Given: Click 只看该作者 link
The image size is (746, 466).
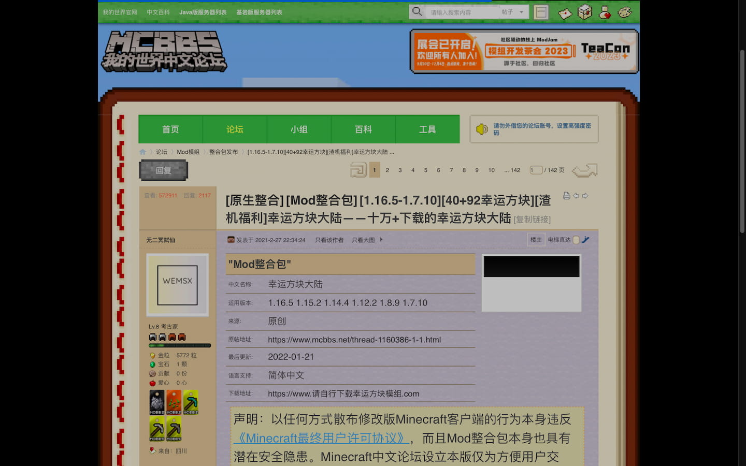Looking at the screenshot, I should [x=329, y=240].
